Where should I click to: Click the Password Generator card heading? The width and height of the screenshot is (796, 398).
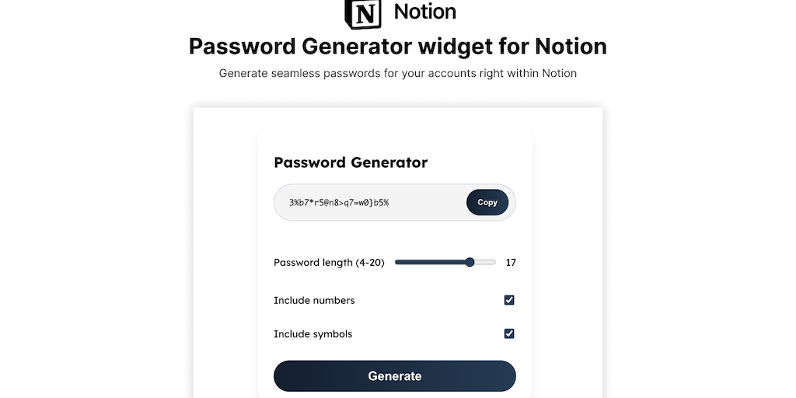tap(351, 162)
